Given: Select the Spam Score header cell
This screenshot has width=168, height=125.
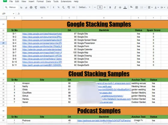Looking at the screenshot, I should tap(153, 30).
